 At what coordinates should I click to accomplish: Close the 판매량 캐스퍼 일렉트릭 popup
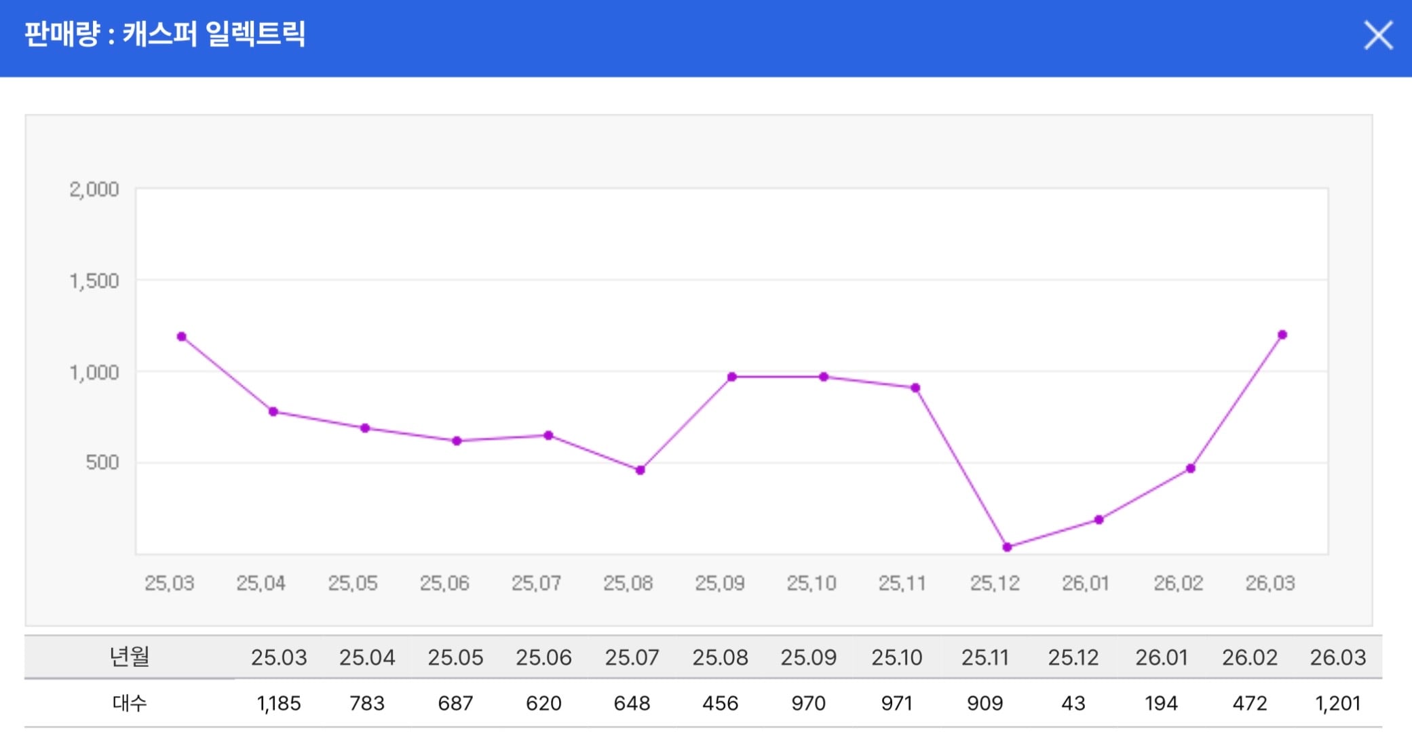1378,35
